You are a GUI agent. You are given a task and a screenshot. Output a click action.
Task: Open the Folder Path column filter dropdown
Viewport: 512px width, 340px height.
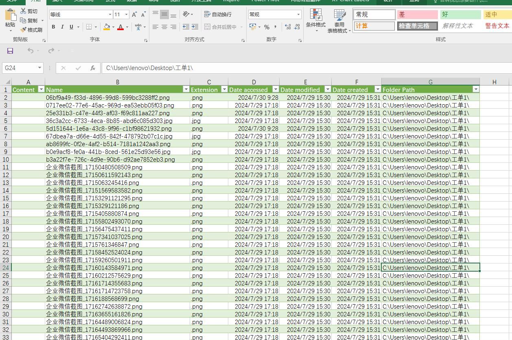tap(475, 89)
